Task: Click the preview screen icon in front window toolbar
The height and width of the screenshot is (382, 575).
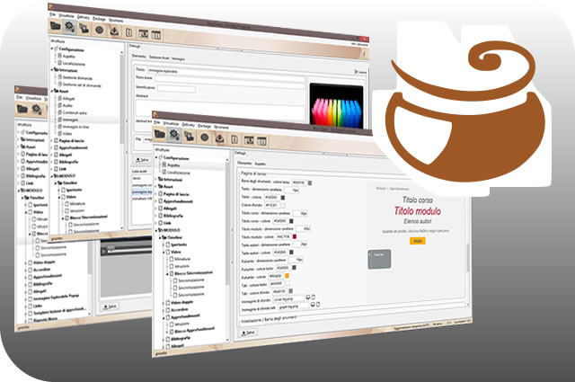Action: pyautogui.click(x=249, y=140)
